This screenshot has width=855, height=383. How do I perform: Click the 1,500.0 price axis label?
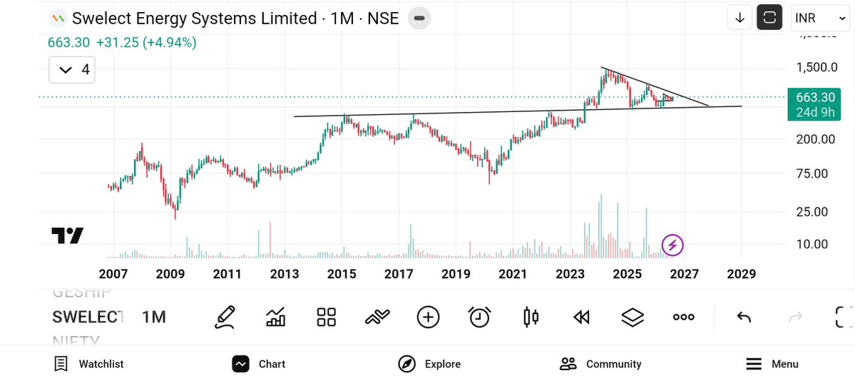pos(816,68)
